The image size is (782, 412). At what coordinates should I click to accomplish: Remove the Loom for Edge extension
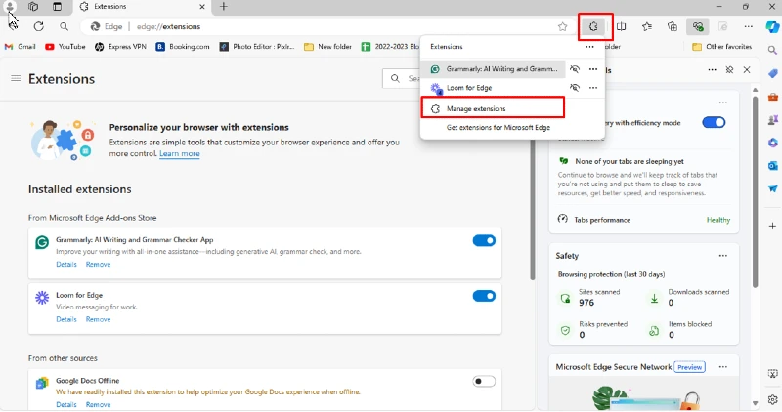(99, 319)
